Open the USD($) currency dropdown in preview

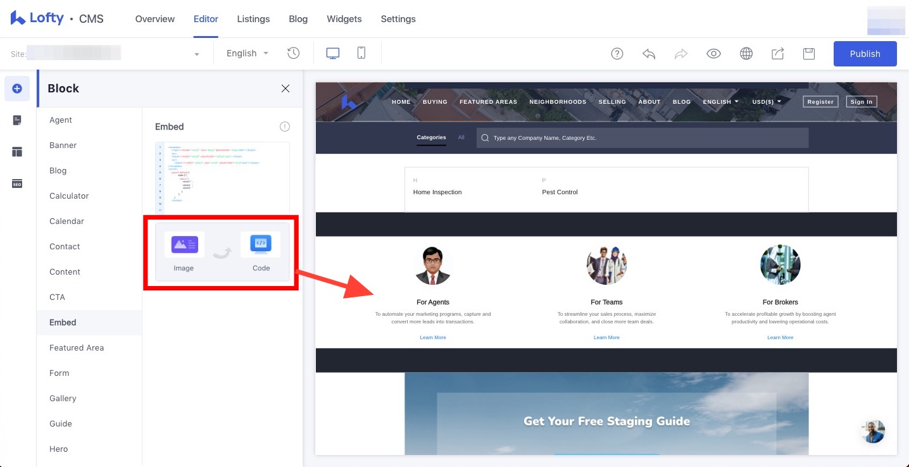click(x=767, y=101)
